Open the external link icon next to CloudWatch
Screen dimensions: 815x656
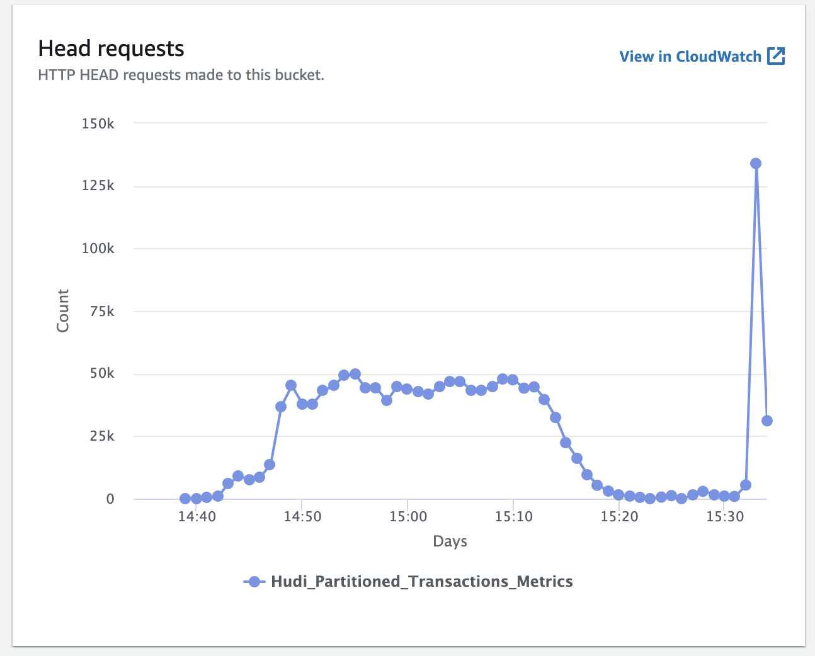point(777,55)
